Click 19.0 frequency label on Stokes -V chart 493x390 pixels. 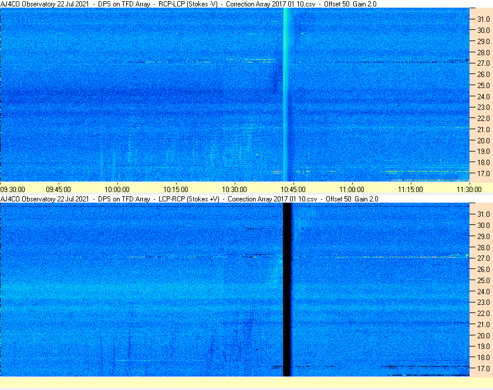[x=484, y=152]
